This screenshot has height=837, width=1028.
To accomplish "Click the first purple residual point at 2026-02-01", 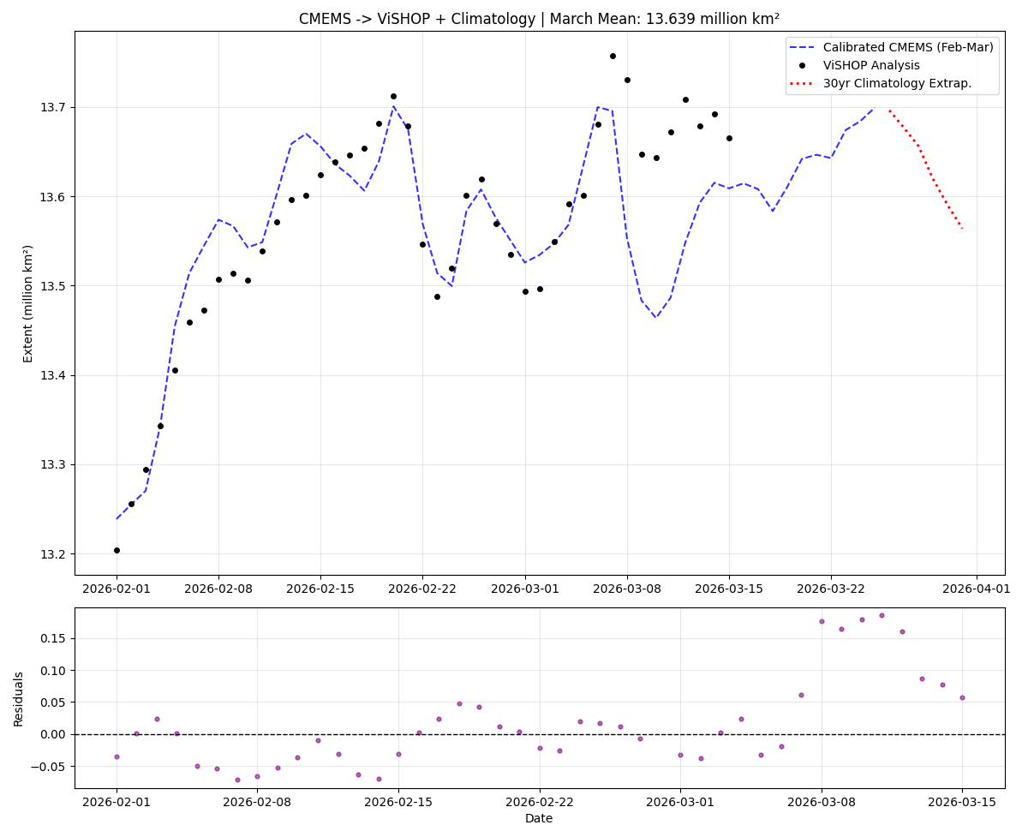I will (117, 756).
